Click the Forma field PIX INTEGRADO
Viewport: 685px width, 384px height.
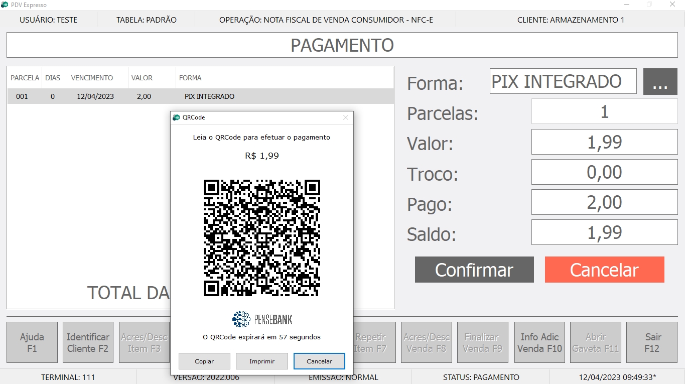[563, 81]
